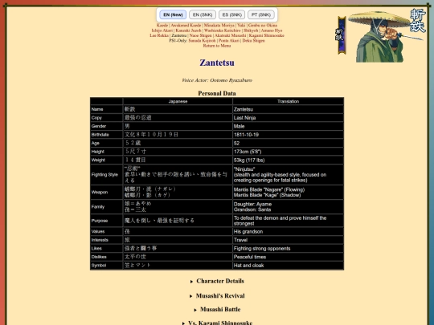
Task: Switch to the ES (SNK) translation
Action: 231,14
